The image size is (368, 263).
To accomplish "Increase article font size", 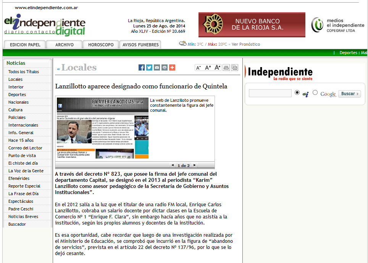I will (x=217, y=67).
